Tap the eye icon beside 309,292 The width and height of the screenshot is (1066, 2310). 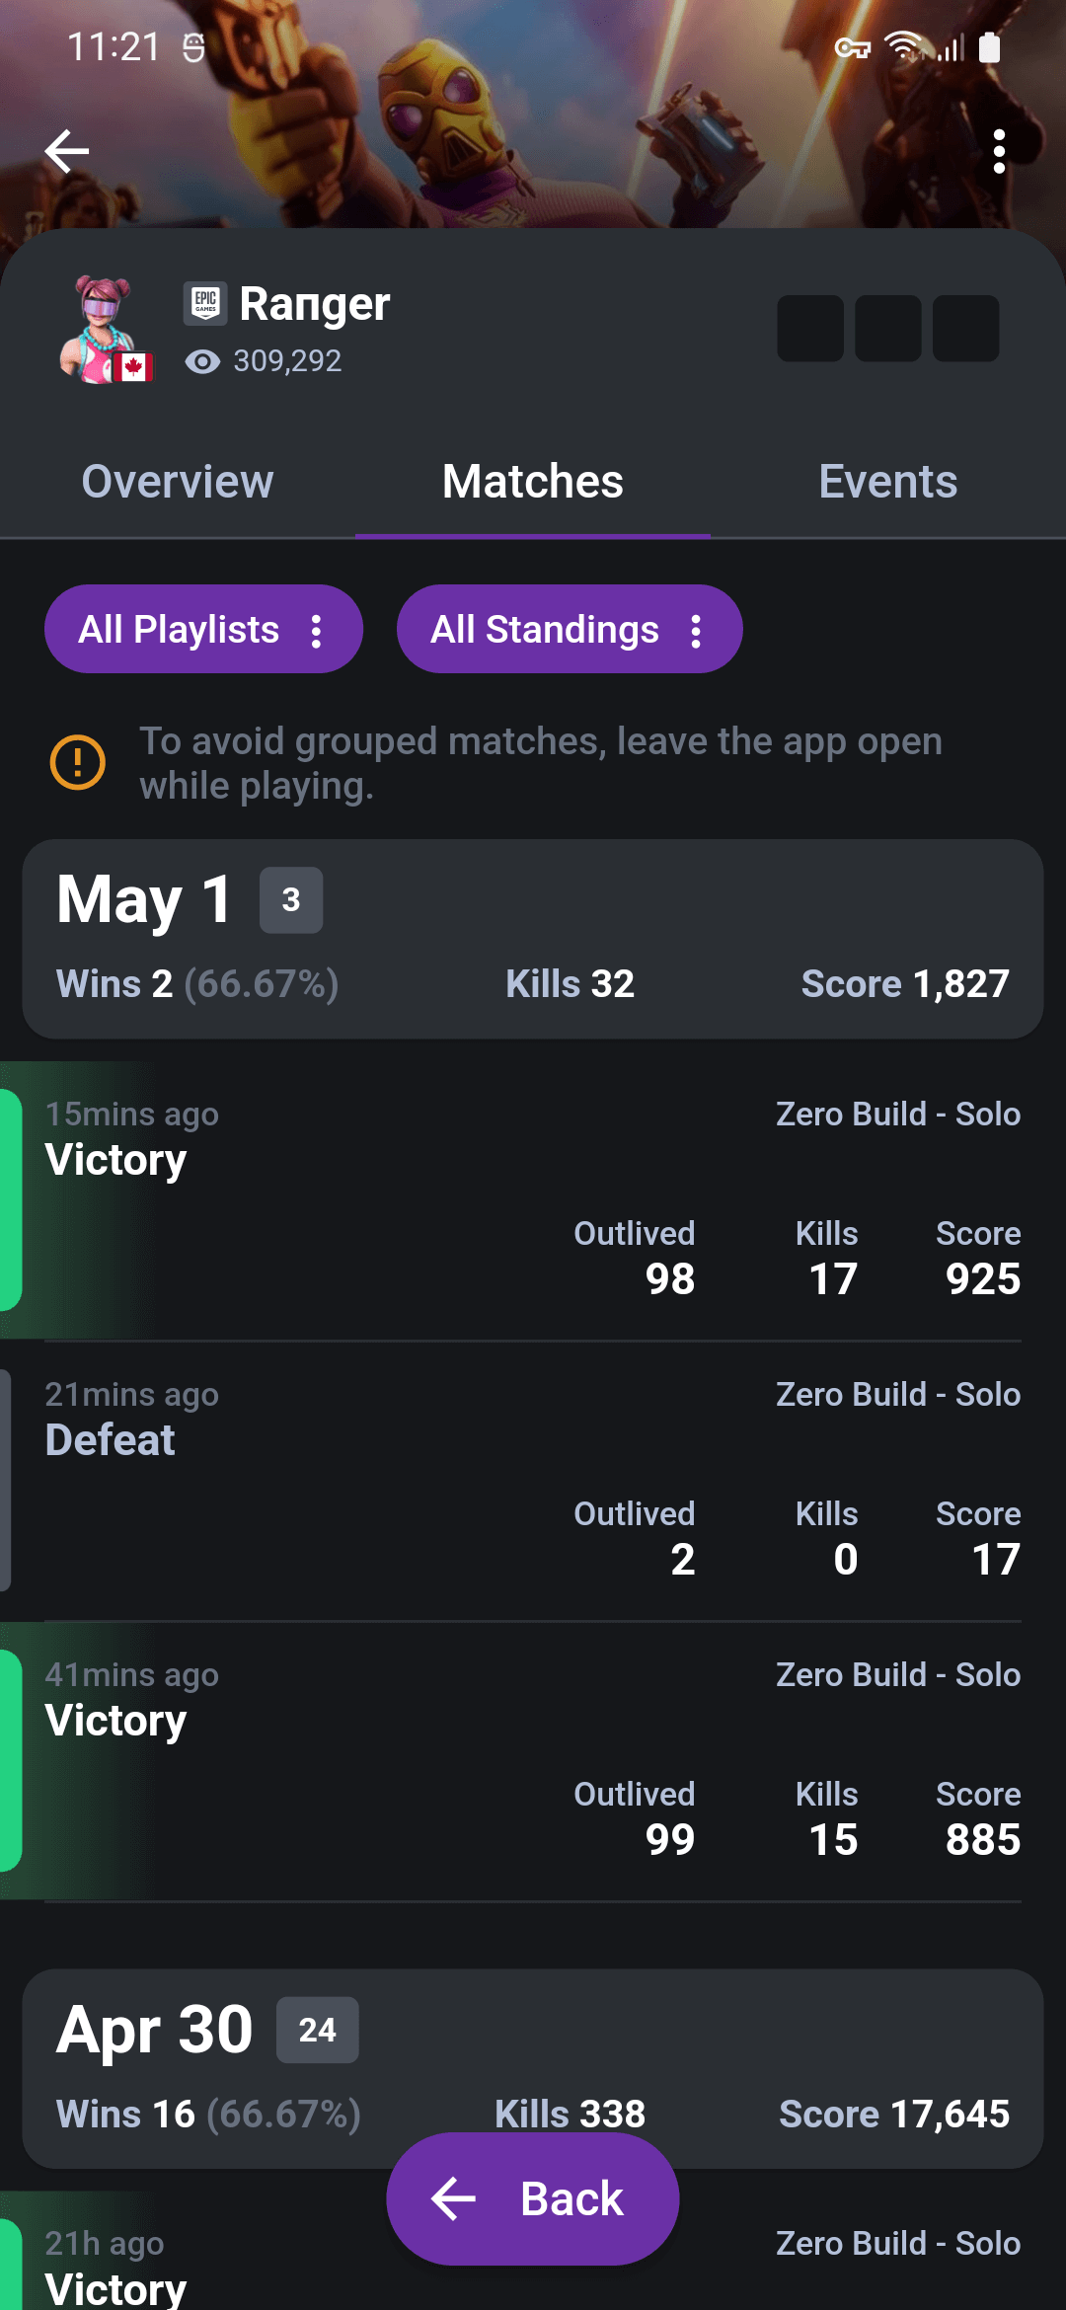[x=202, y=362]
